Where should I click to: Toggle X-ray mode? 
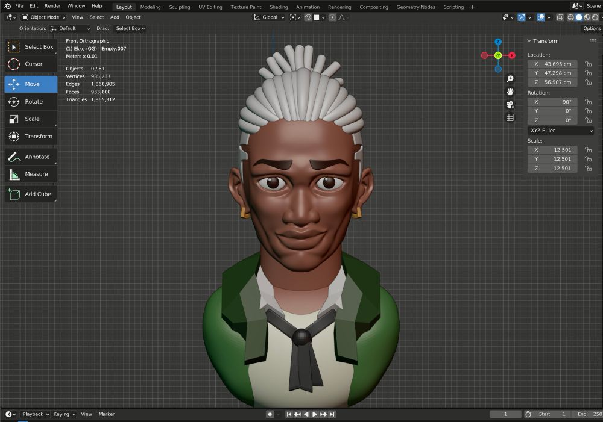coord(560,17)
